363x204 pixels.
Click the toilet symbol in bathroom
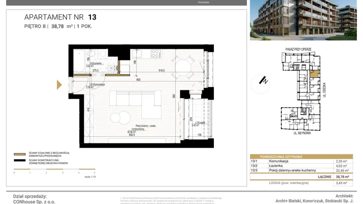tap(112, 68)
